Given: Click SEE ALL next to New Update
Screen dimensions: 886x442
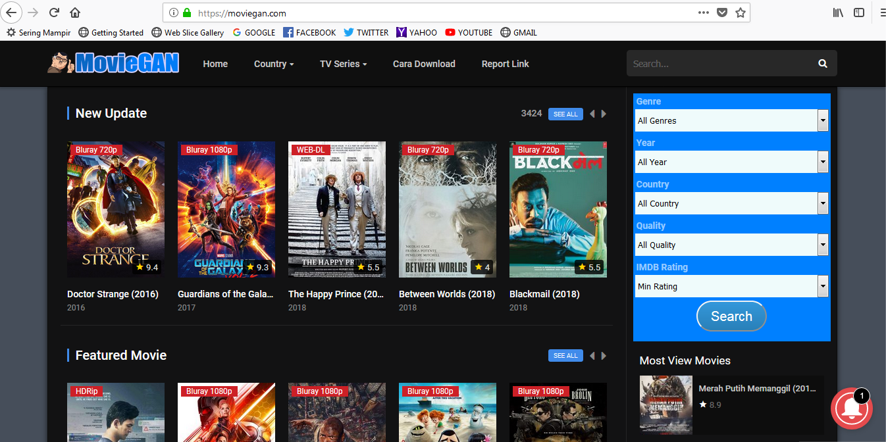Looking at the screenshot, I should 565,114.
